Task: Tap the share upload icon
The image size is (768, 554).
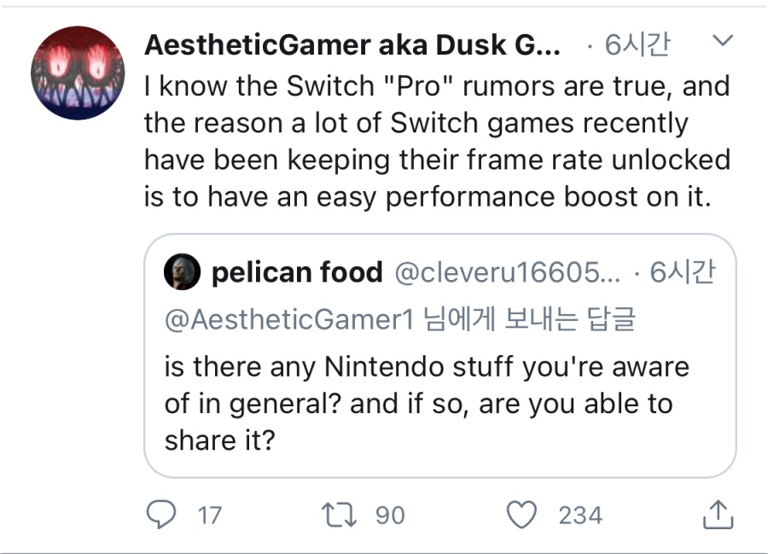Action: coord(716,514)
